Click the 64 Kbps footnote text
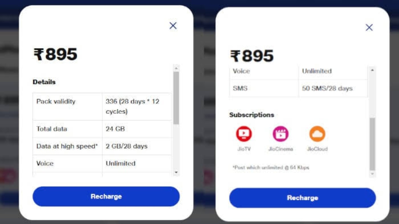Viewport: 399px width, 224px height. tap(271, 167)
